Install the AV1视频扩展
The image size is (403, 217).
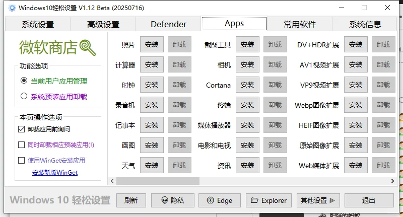(356, 64)
